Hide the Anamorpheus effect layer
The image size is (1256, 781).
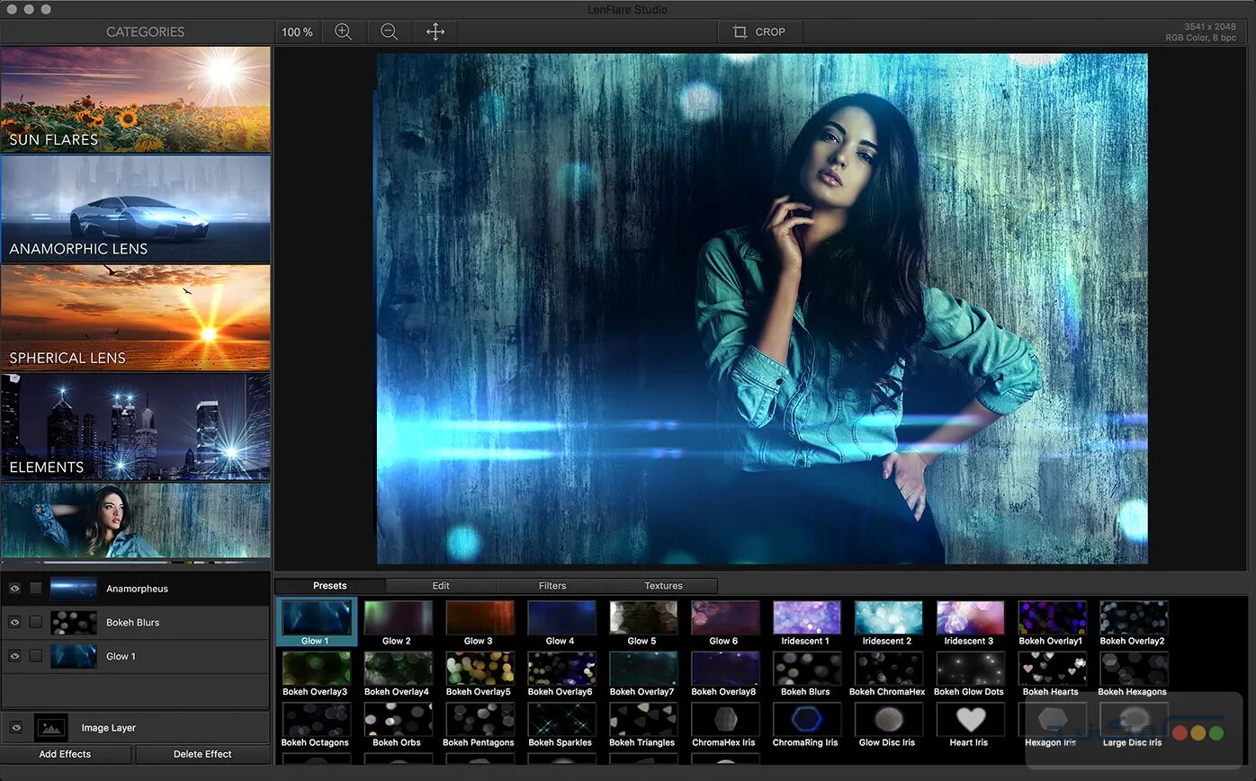click(x=13, y=588)
